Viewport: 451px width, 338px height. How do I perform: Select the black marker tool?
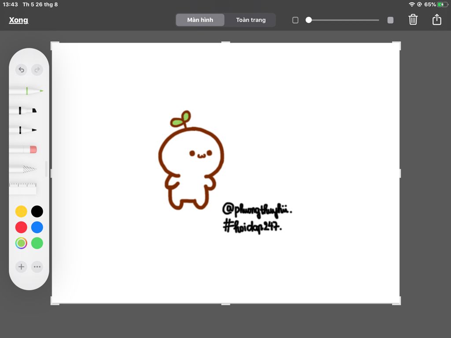[23, 110]
